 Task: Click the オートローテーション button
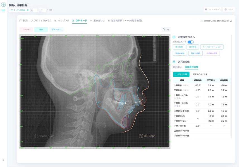[213, 47]
